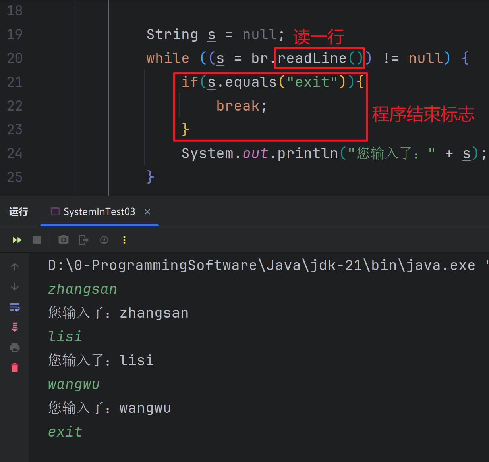Viewport: 489px width, 462px height.
Task: Rerun the SystemInTest03 program
Action: [17, 240]
